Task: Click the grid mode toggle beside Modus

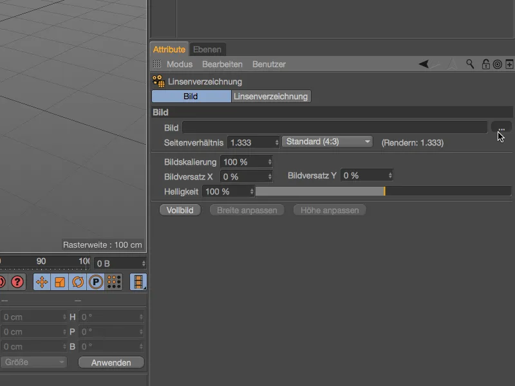Action: coord(156,64)
